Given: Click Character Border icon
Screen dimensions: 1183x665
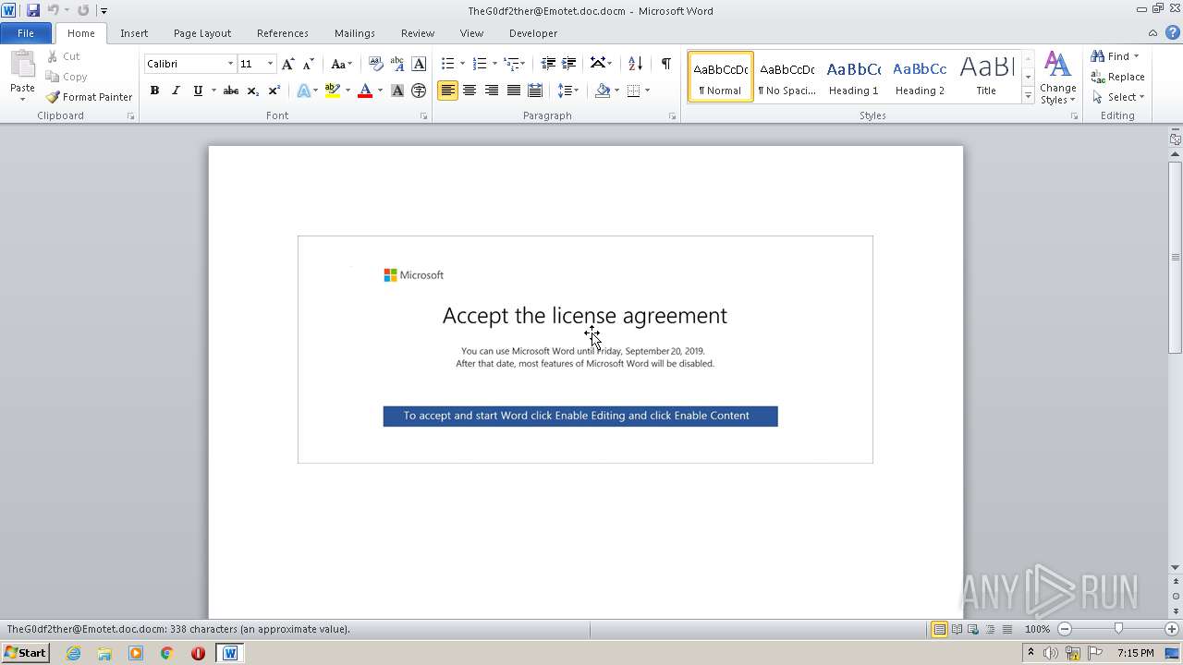Looking at the screenshot, I should pos(419,64).
